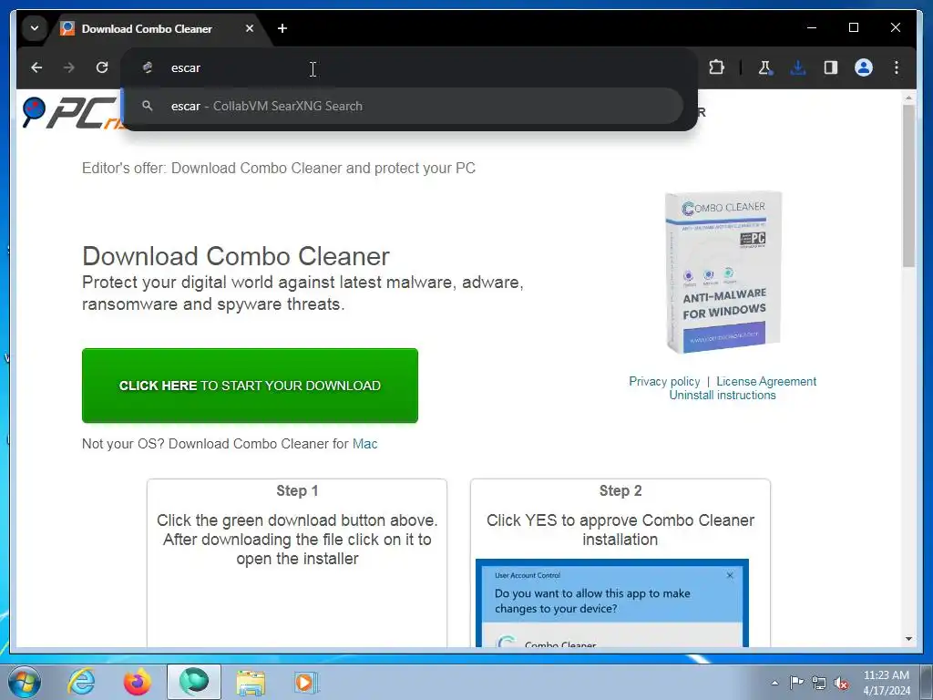Open the Windows Start menu orb
Viewport: 933px width, 700px height.
(24, 682)
